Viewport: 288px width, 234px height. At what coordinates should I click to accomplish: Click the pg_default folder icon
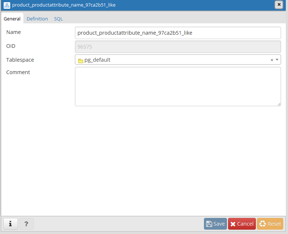[x=81, y=61]
